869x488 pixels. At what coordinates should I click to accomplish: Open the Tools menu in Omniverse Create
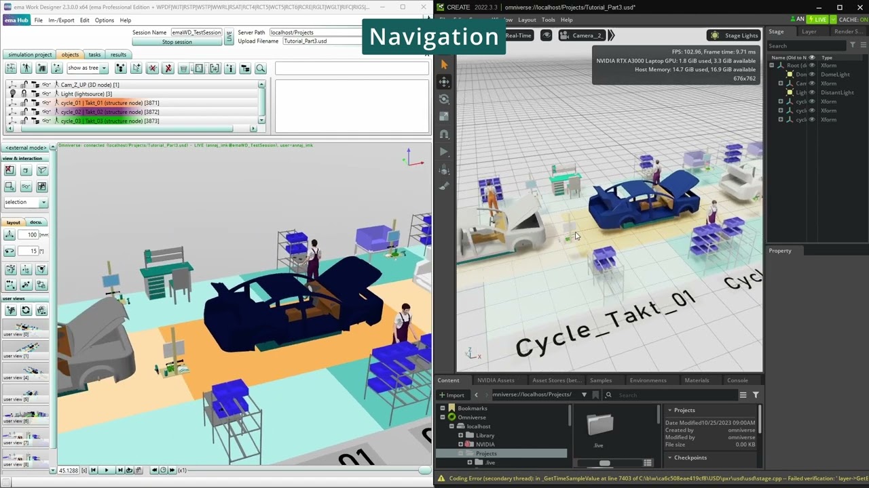coord(549,20)
